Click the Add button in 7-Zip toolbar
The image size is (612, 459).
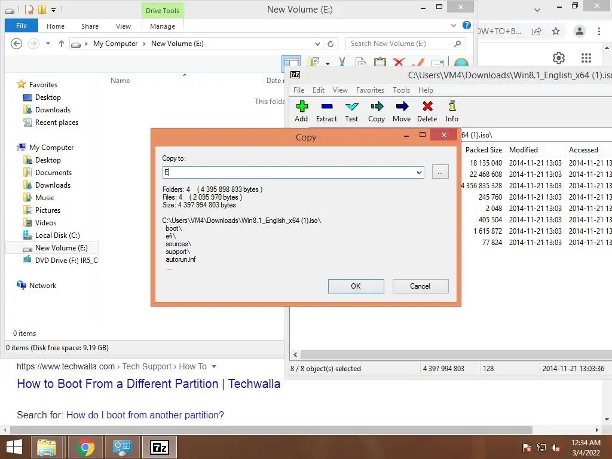[301, 111]
